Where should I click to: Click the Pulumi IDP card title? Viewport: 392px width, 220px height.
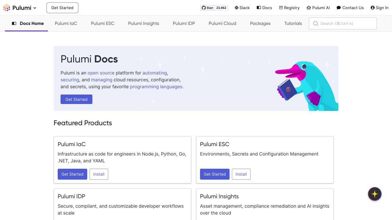[71, 196]
